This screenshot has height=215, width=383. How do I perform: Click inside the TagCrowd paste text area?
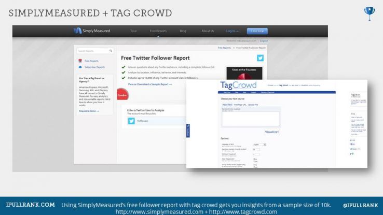click(250, 119)
